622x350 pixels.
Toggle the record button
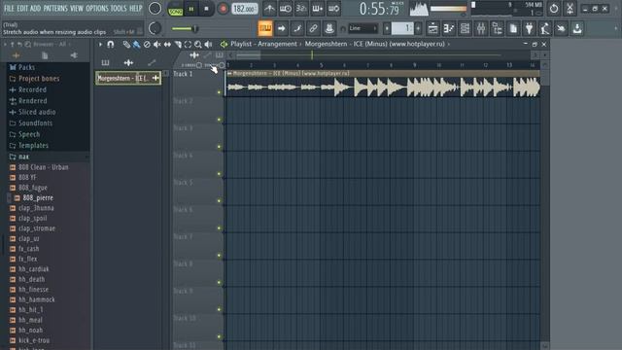[x=223, y=9]
